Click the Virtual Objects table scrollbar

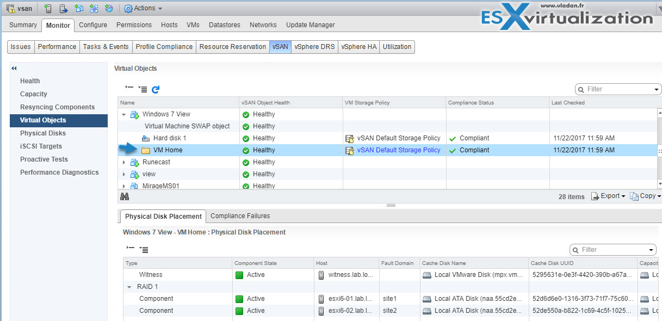point(660,149)
